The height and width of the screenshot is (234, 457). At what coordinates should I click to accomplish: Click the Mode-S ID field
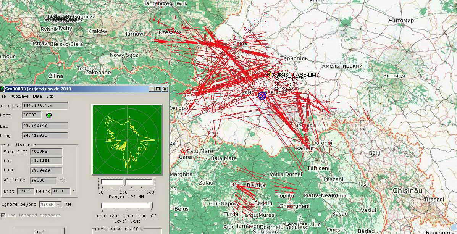click(46, 152)
